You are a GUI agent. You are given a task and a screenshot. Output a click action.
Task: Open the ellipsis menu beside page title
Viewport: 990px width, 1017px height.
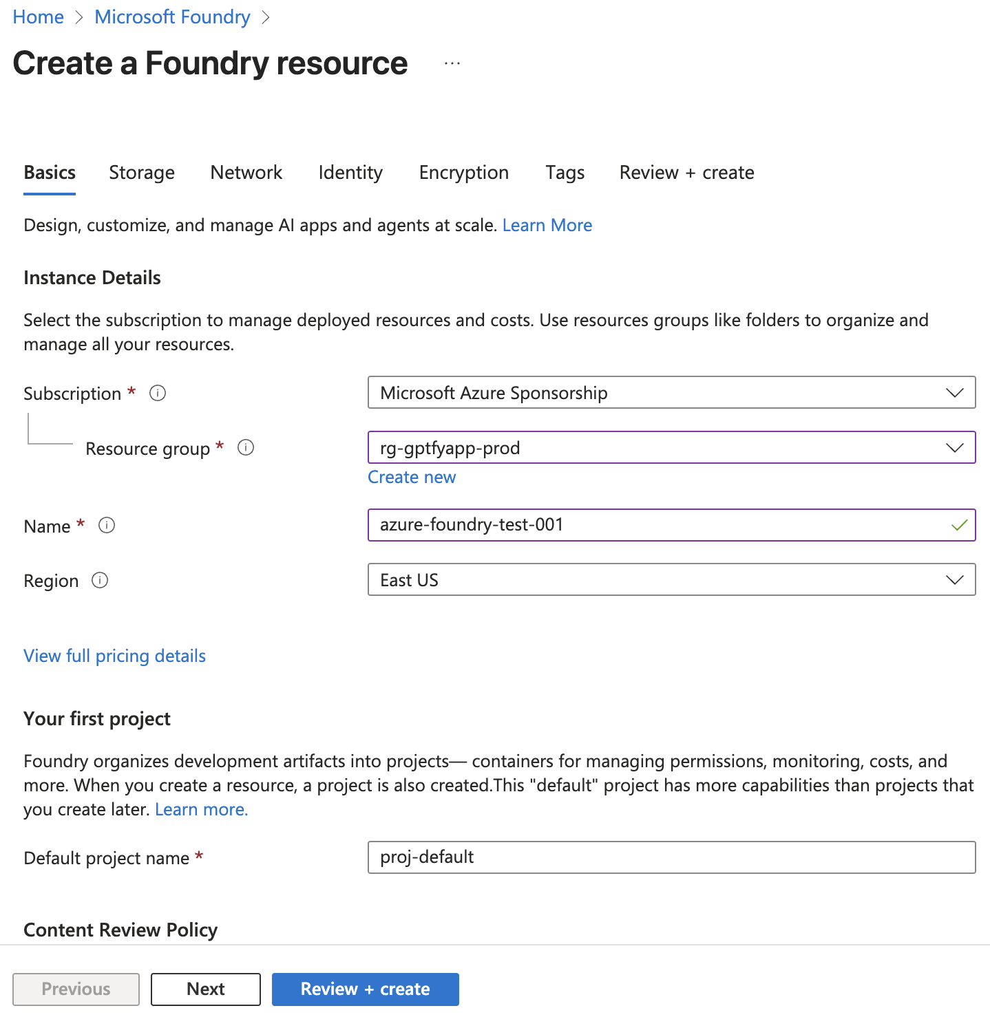(x=452, y=63)
